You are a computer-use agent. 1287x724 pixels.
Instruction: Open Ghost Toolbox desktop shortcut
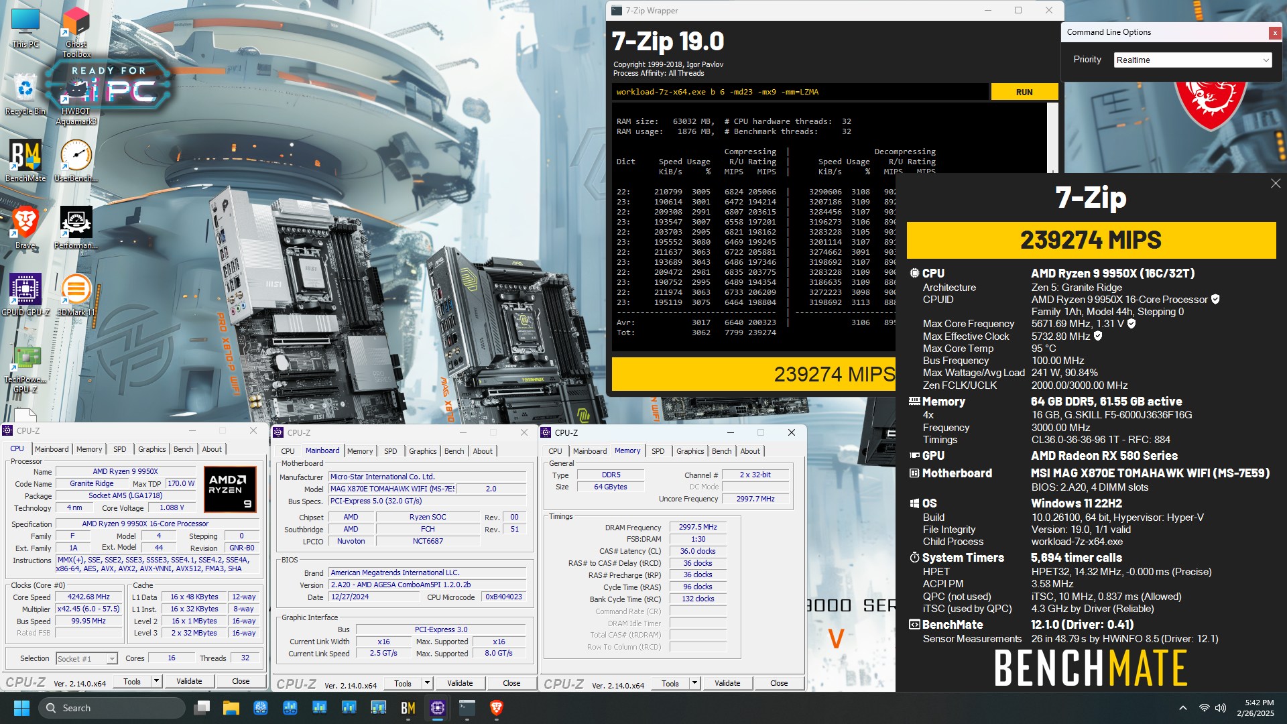click(x=76, y=32)
